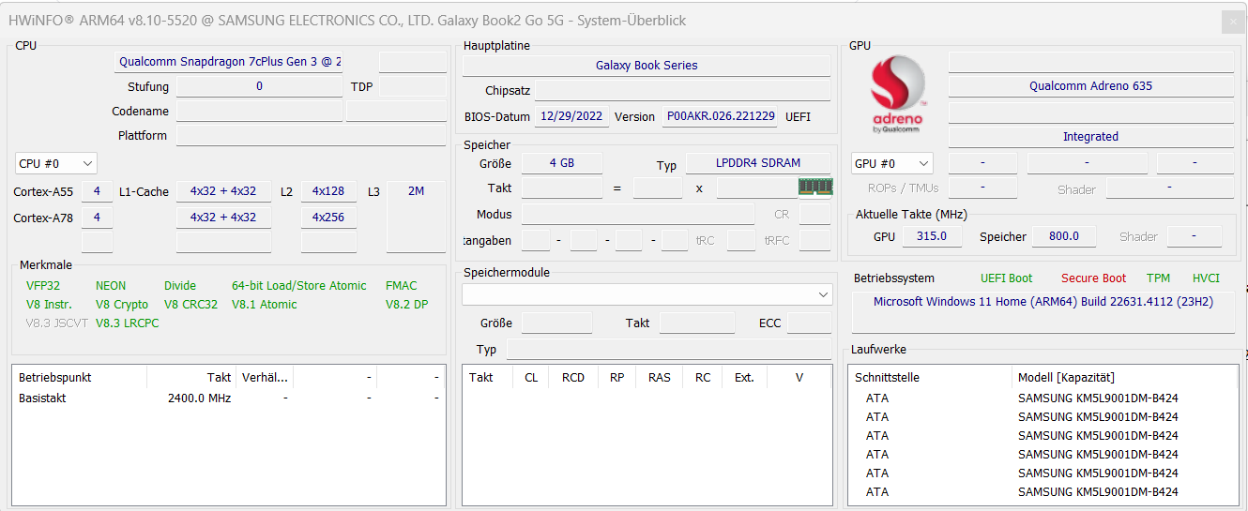Click Cortex-A55 L2 value 4x128

point(328,191)
